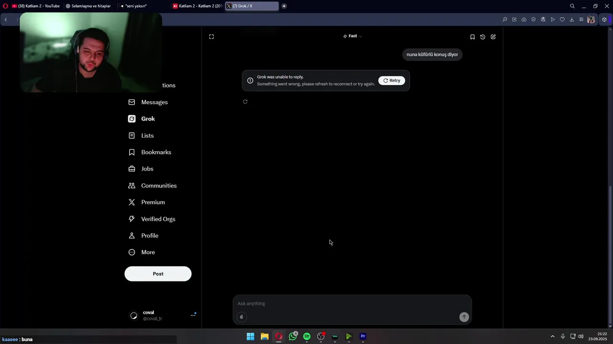The height and width of the screenshot is (344, 613).
Task: Open the More options menu
Action: (x=142, y=252)
